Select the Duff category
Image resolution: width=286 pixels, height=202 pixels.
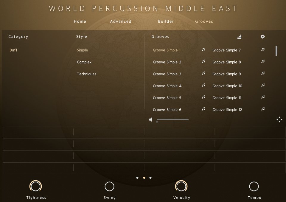coord(13,50)
